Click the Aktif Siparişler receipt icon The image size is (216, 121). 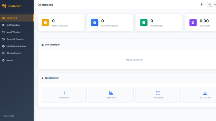point(3,25)
